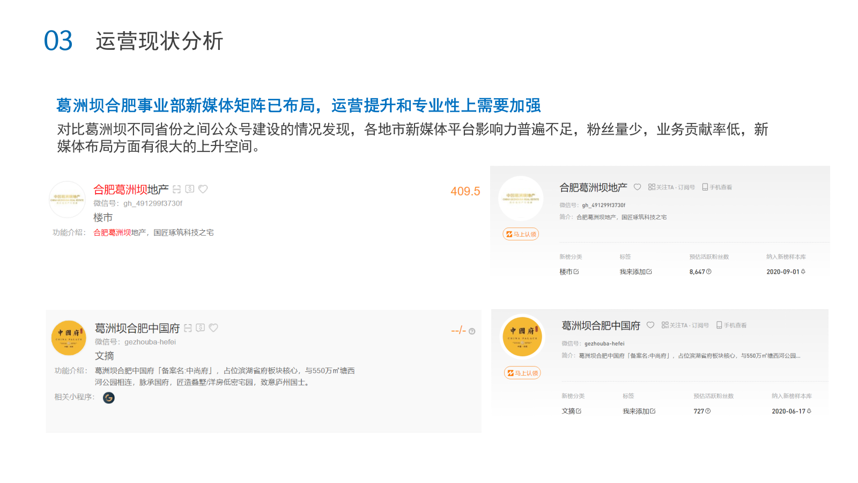Click the dollar-sign icon next to 葛洲坝合肥中国府 in the left card
This screenshot has height=483, width=858.
coord(201,327)
